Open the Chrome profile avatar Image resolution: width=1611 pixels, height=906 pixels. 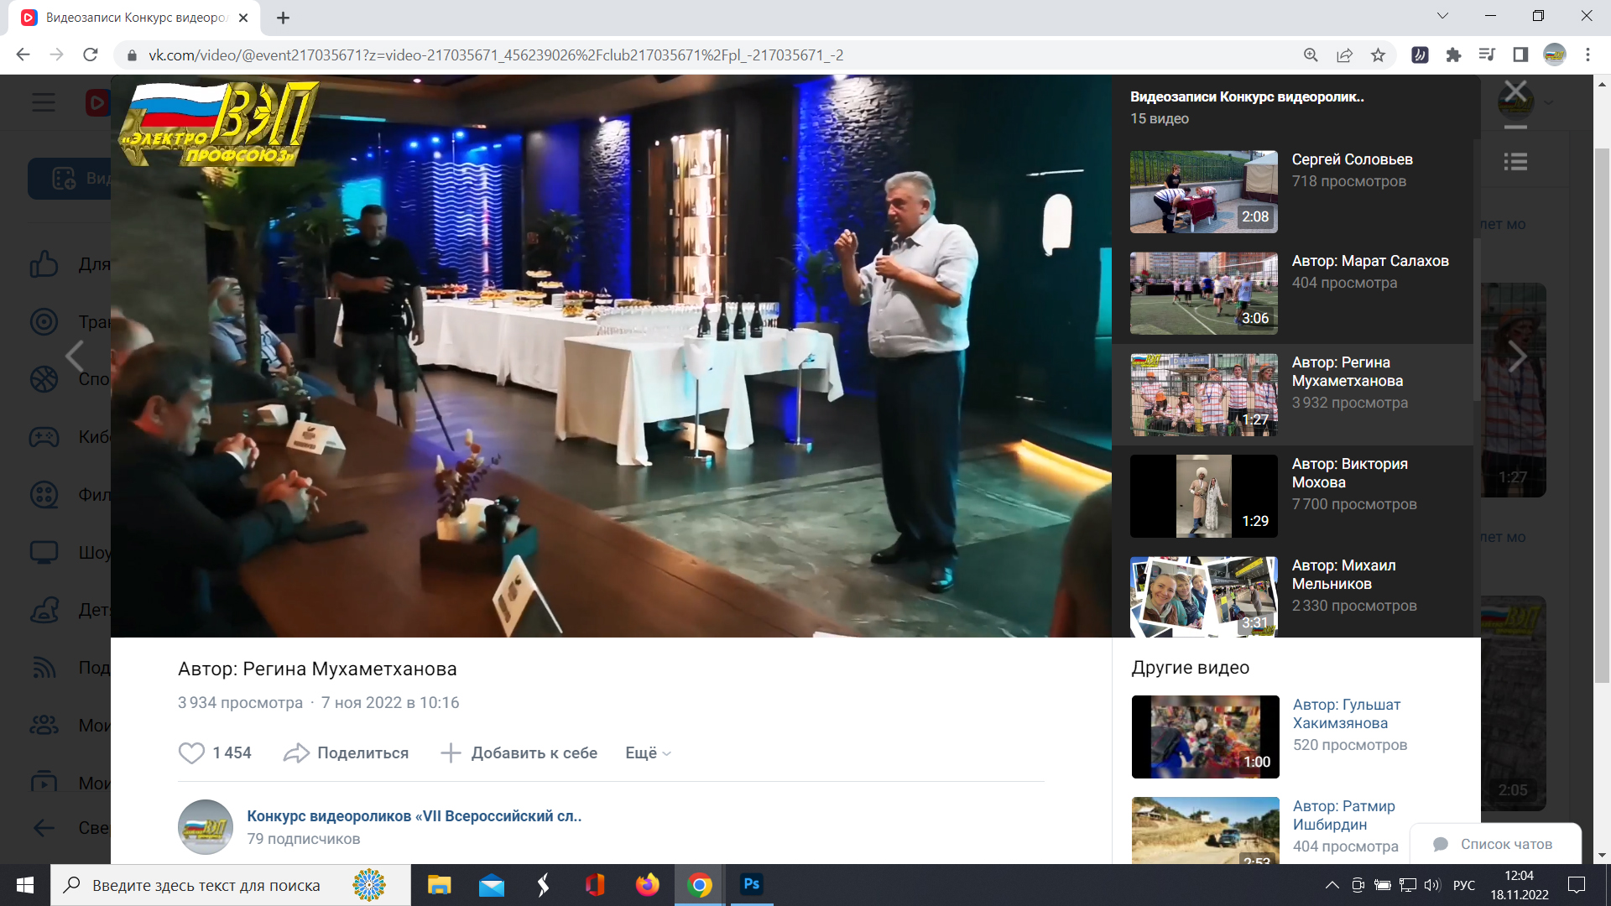click(1555, 55)
